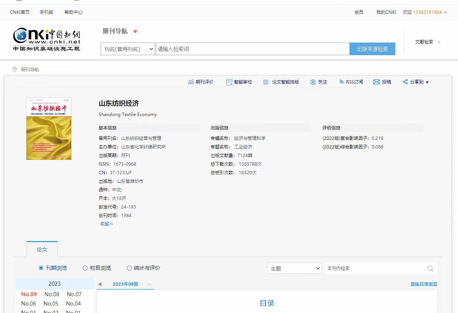This screenshot has width=458, height=313.
Task: Select issue No.08
Action: pyautogui.click(x=52, y=294)
